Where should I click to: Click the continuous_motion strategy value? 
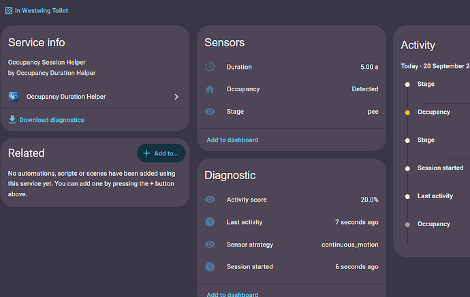[x=350, y=245]
